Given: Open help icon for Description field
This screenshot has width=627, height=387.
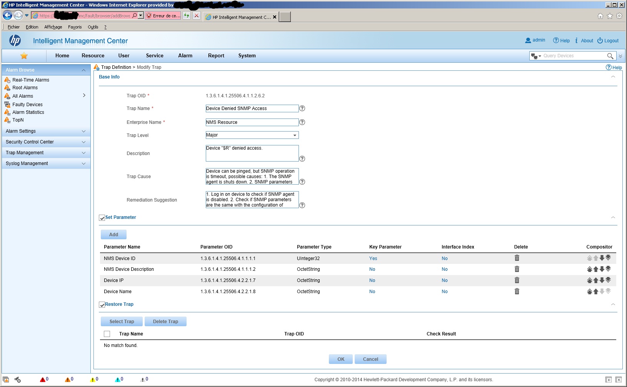Looking at the screenshot, I should [302, 159].
